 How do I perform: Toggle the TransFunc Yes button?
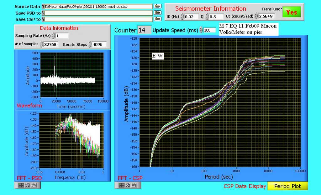(x=292, y=12)
